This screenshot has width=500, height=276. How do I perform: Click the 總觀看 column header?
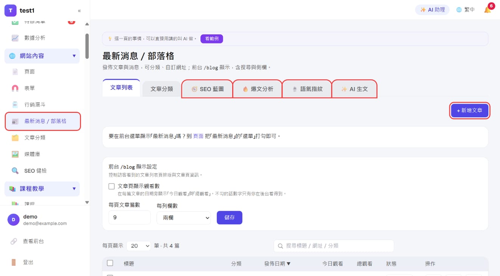point(365,264)
